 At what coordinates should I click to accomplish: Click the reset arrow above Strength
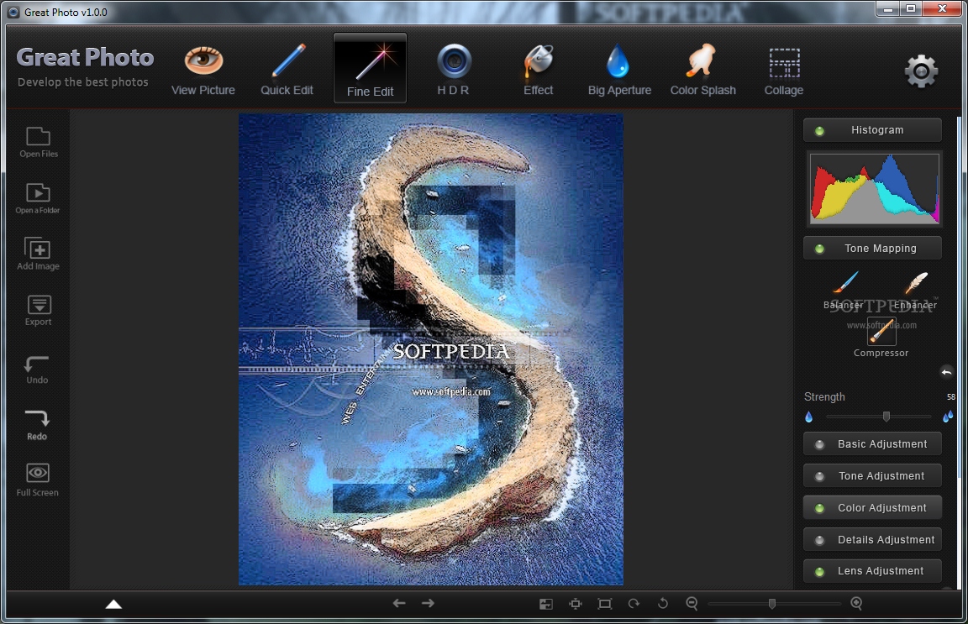tap(946, 372)
